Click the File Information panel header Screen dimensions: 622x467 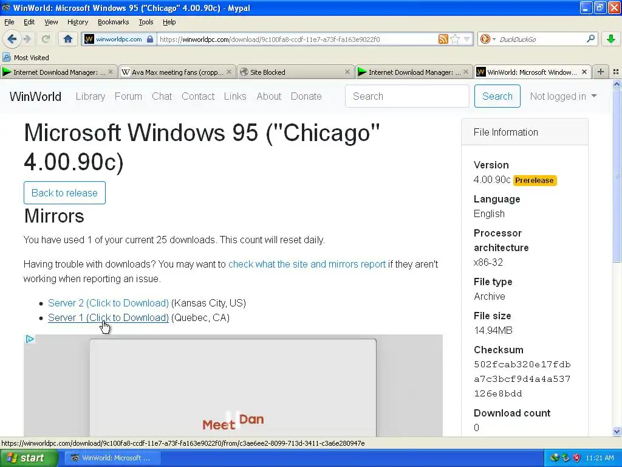coord(524,132)
